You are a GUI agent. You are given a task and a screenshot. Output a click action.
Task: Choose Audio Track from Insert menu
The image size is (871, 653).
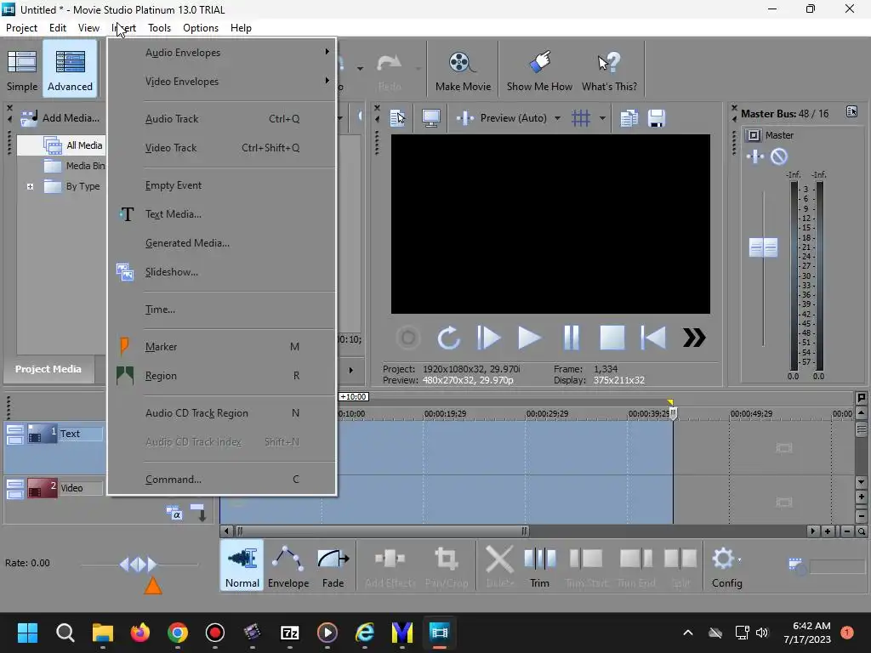point(222,119)
